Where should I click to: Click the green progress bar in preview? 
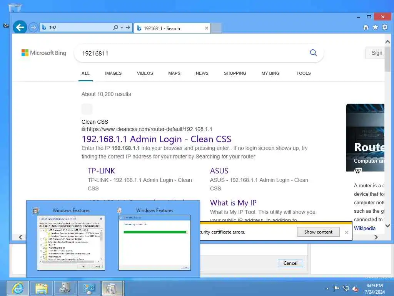(155, 232)
